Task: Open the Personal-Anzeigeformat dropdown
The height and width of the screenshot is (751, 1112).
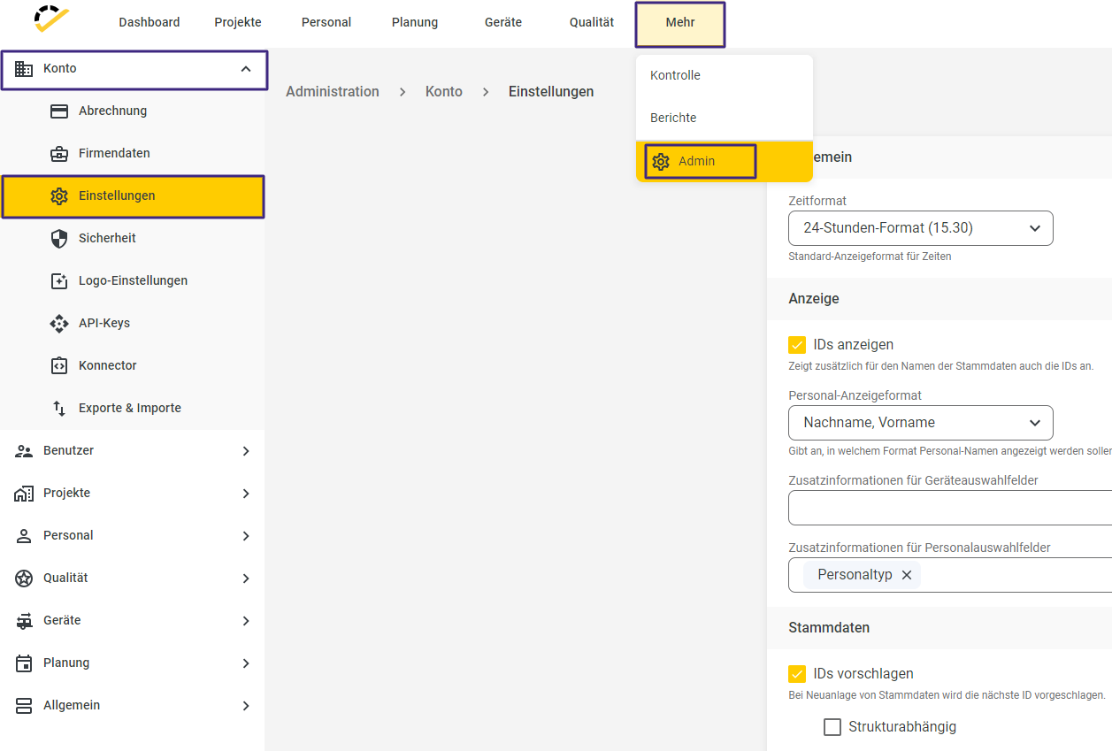Action: pos(920,423)
